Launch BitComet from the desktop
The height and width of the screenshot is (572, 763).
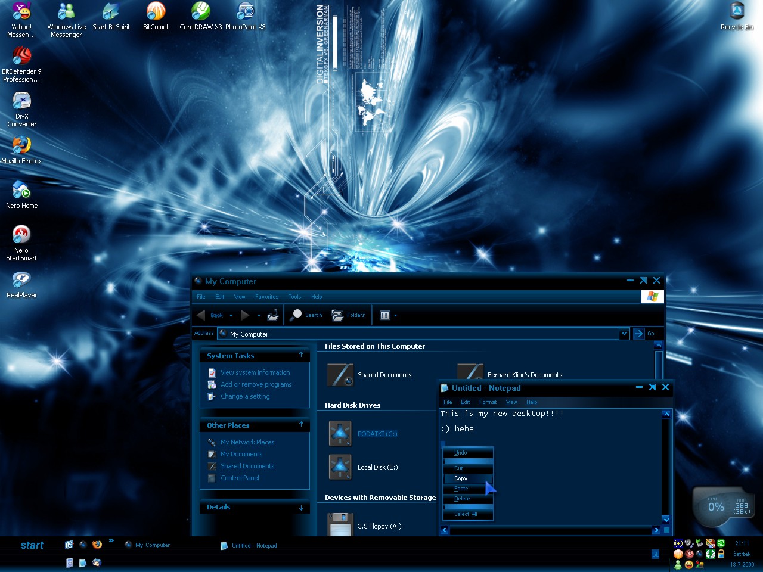tap(156, 16)
